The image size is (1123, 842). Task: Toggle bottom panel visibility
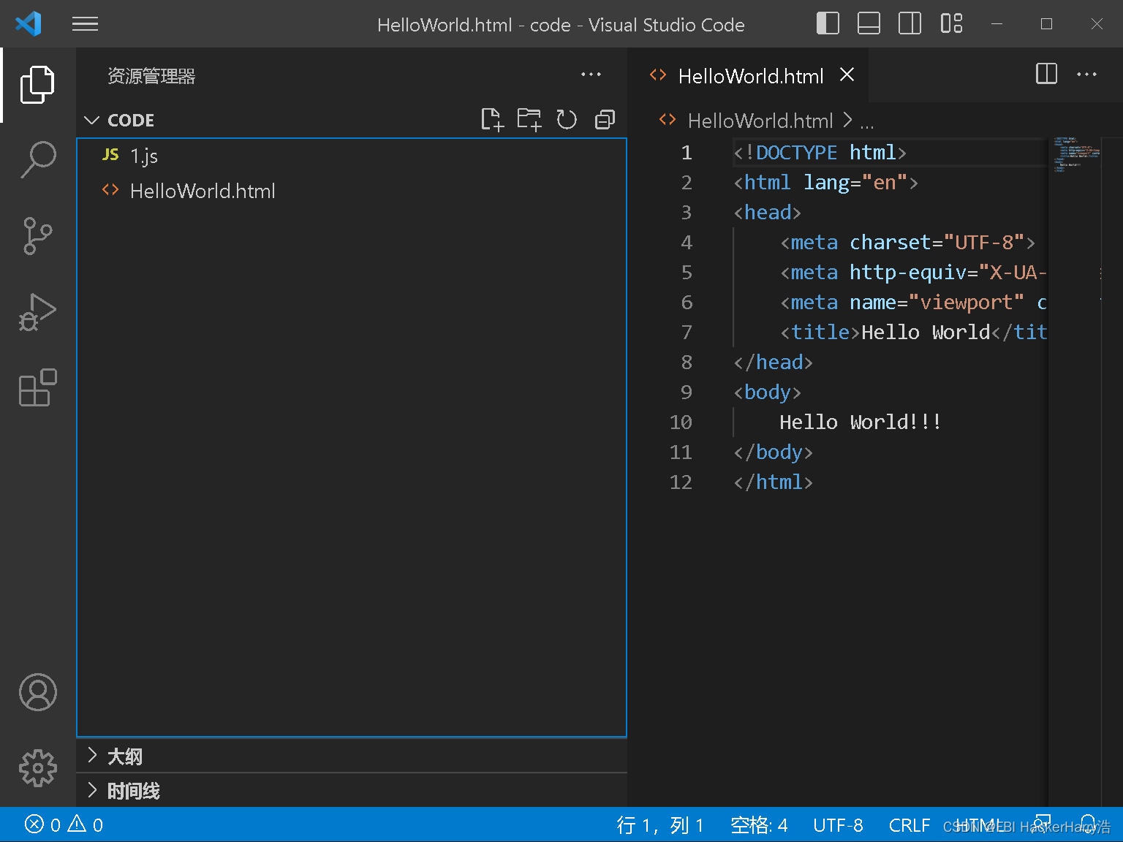[x=869, y=23]
